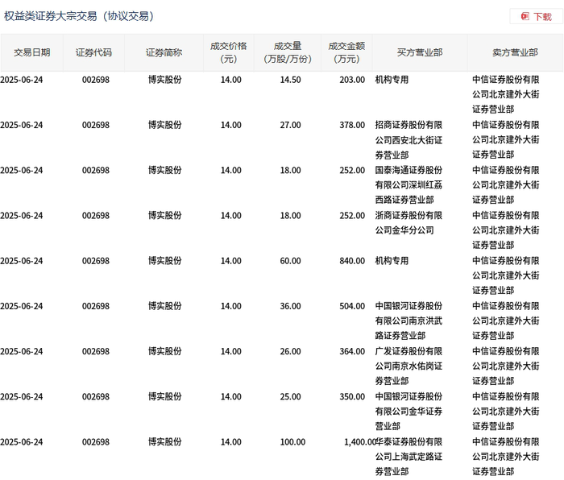Select the 成交量 cell showing 36.00
This screenshot has height=480, width=564.
tap(290, 306)
